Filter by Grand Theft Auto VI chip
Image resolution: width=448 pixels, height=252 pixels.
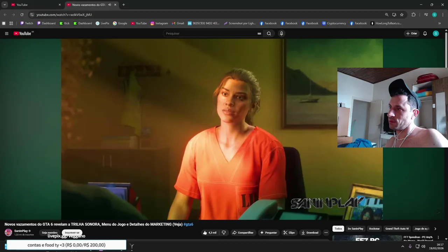click(397, 229)
